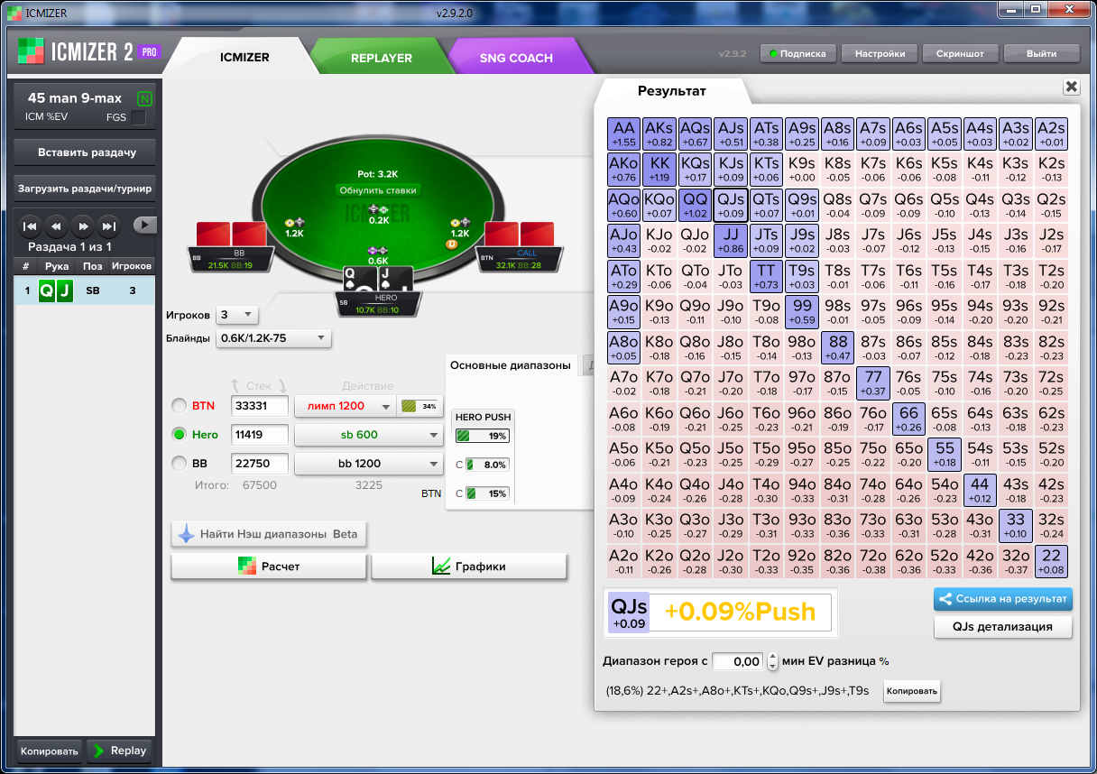This screenshot has width=1097, height=774.
Task: Adjust the BTN 15% call range bar
Action: tap(487, 493)
